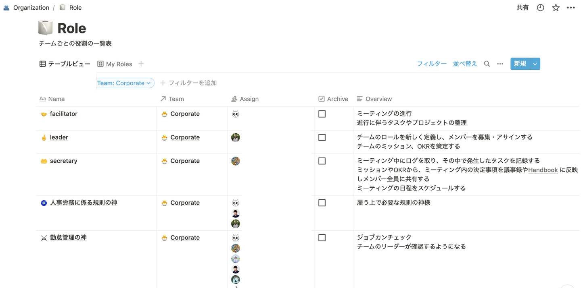581x288 pixels.
Task: Add a new view with the plus icon
Action: (141, 64)
